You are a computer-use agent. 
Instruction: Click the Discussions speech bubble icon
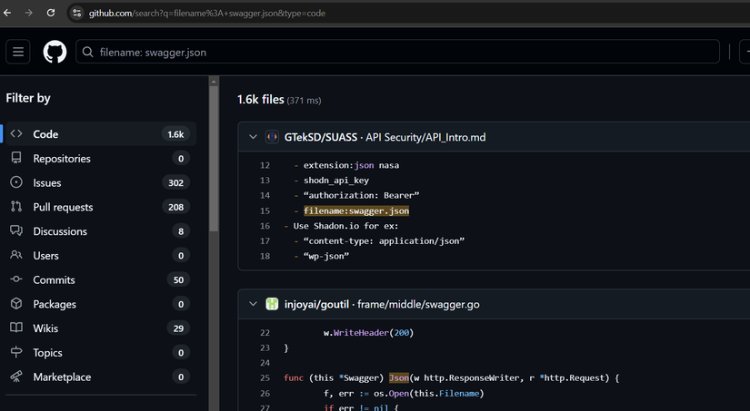(x=16, y=231)
